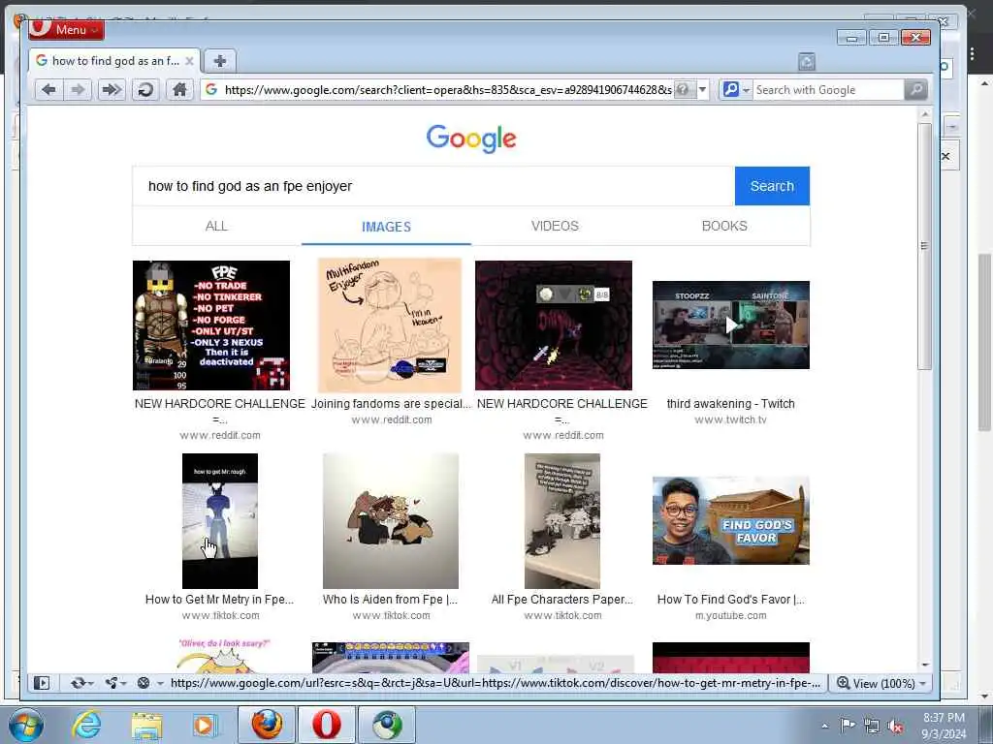The width and height of the screenshot is (993, 744).
Task: Open Multifandom Enjoyer drawing thumbnail
Action: tap(390, 325)
